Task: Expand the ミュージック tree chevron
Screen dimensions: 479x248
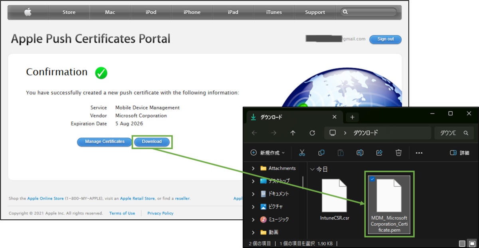Action: pos(253,219)
